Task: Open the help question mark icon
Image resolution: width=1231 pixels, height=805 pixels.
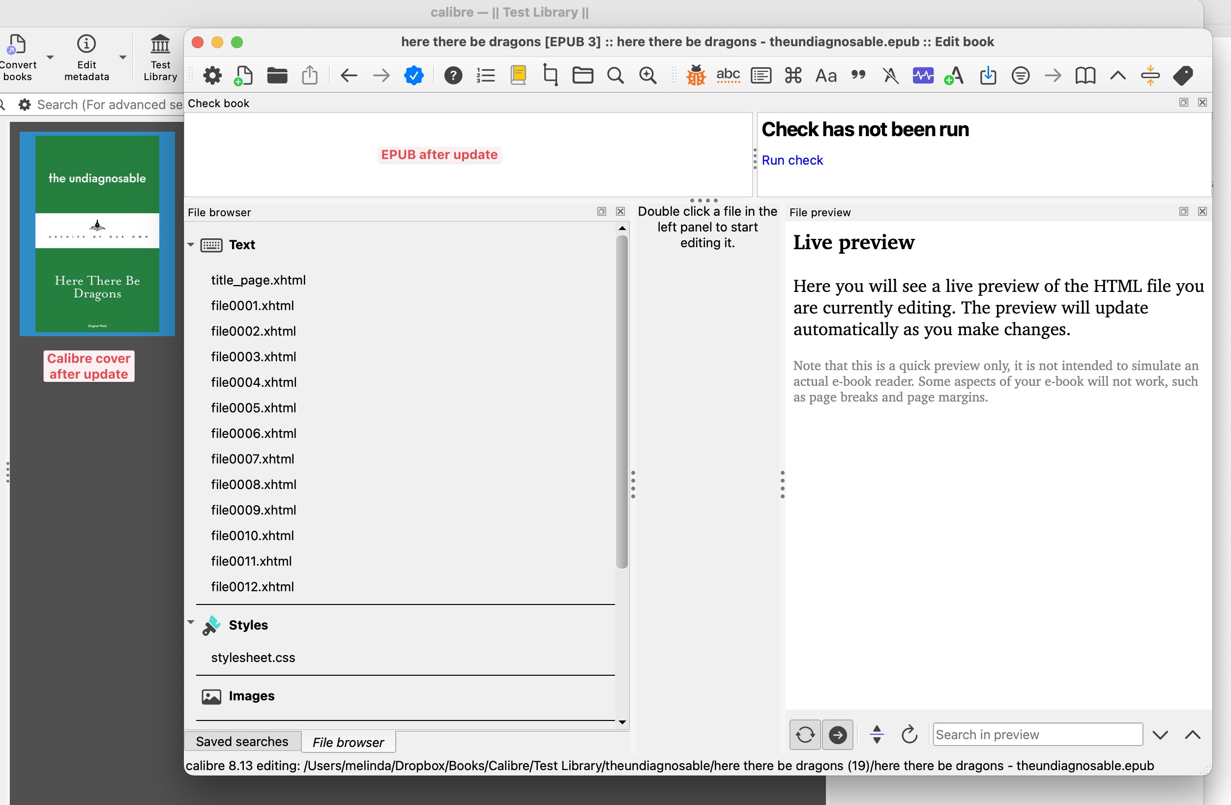Action: pyautogui.click(x=453, y=76)
